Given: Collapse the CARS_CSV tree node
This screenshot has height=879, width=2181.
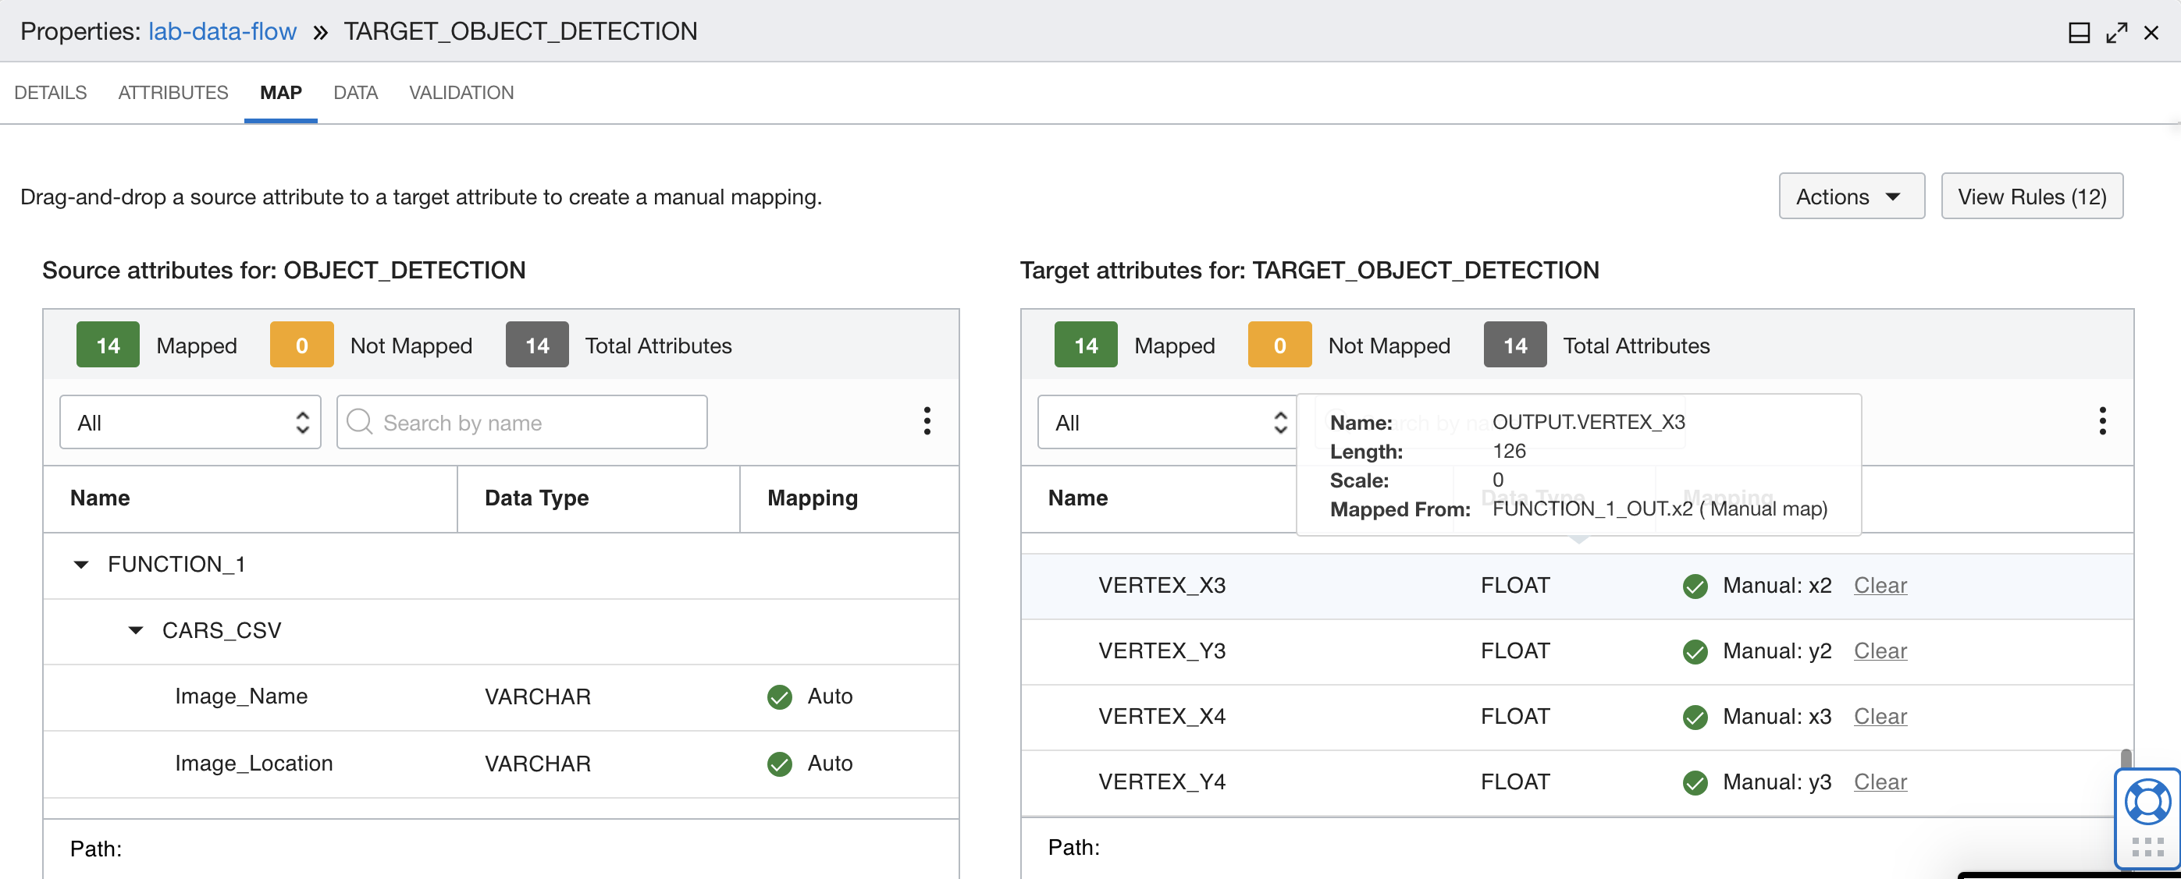Looking at the screenshot, I should 136,630.
